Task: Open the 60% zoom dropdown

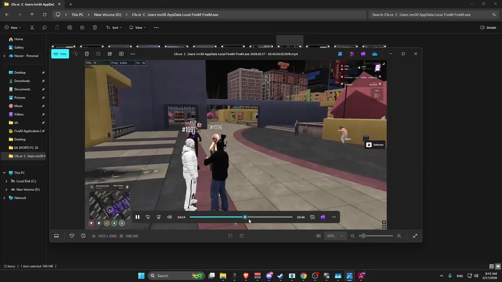Action: [335, 236]
